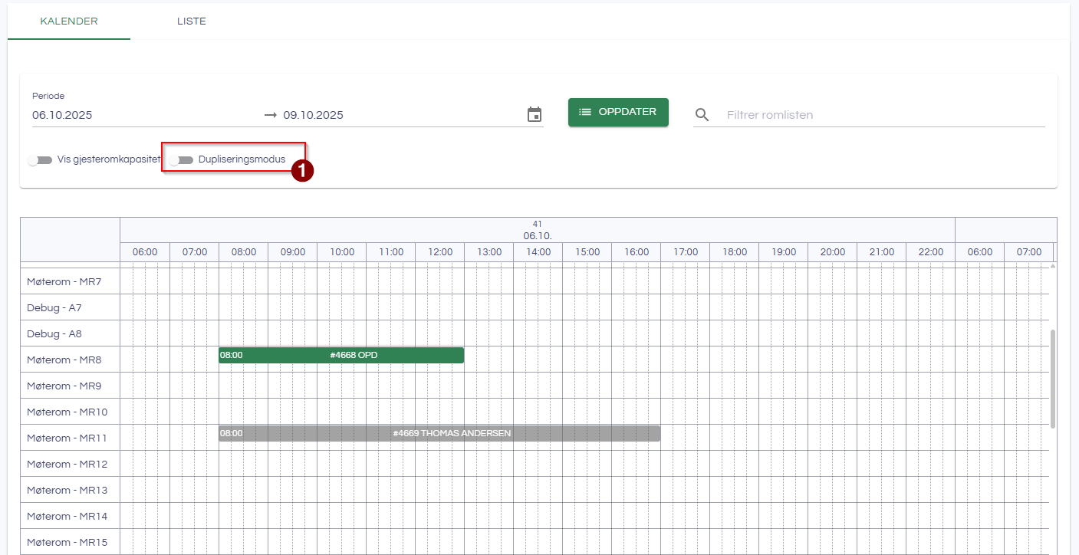Open booking #4669 THOMAS ANDERSEN

[439, 434]
